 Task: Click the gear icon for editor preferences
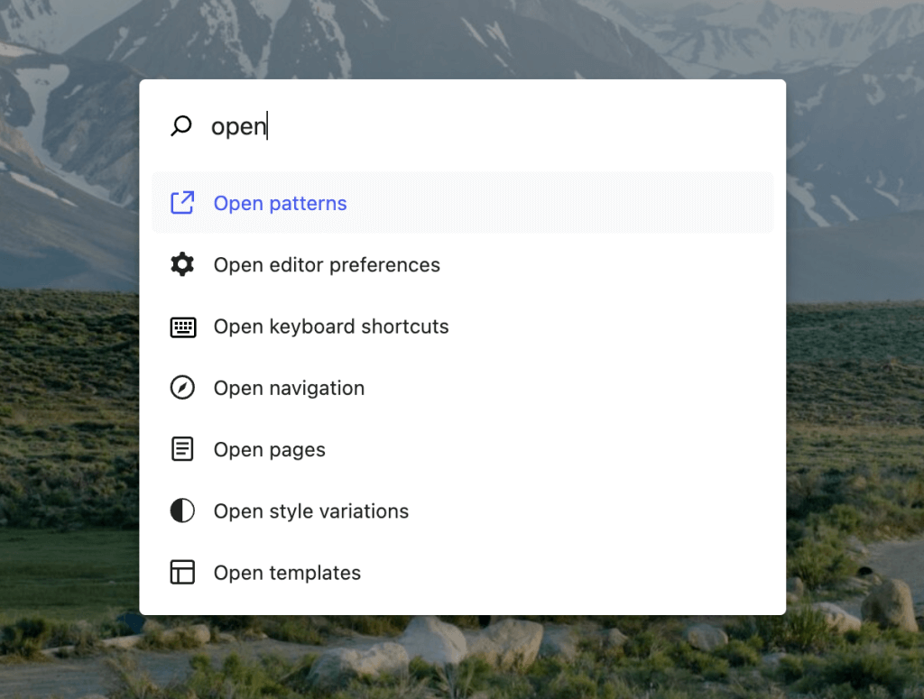pos(182,264)
